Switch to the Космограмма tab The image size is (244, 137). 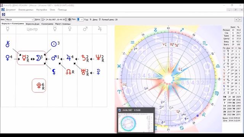pyautogui.click(x=47, y=24)
